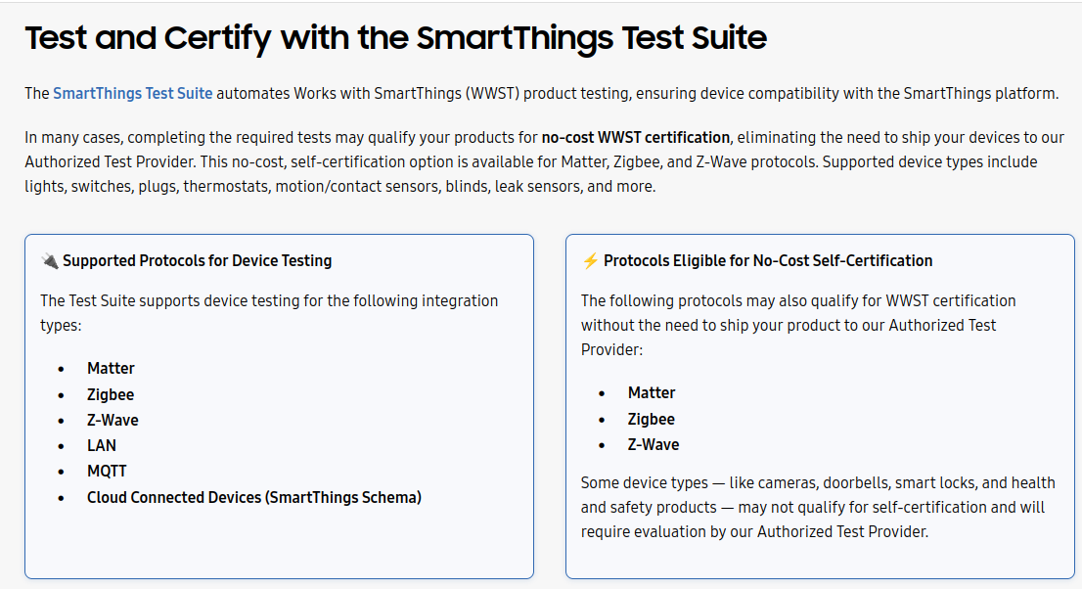Image resolution: width=1082 pixels, height=589 pixels.
Task: Click the plug icon beside Supported Protocols
Action: (x=50, y=260)
